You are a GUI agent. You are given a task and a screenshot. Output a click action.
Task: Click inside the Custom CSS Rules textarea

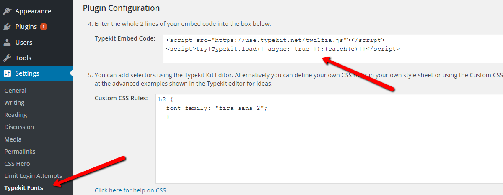point(329,139)
